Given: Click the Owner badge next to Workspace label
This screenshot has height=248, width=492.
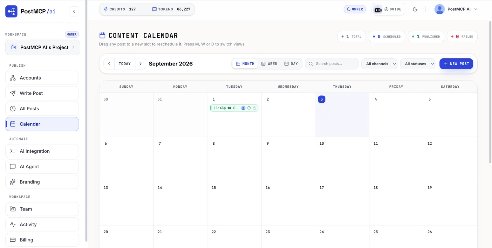Looking at the screenshot, I should pos(72,34).
